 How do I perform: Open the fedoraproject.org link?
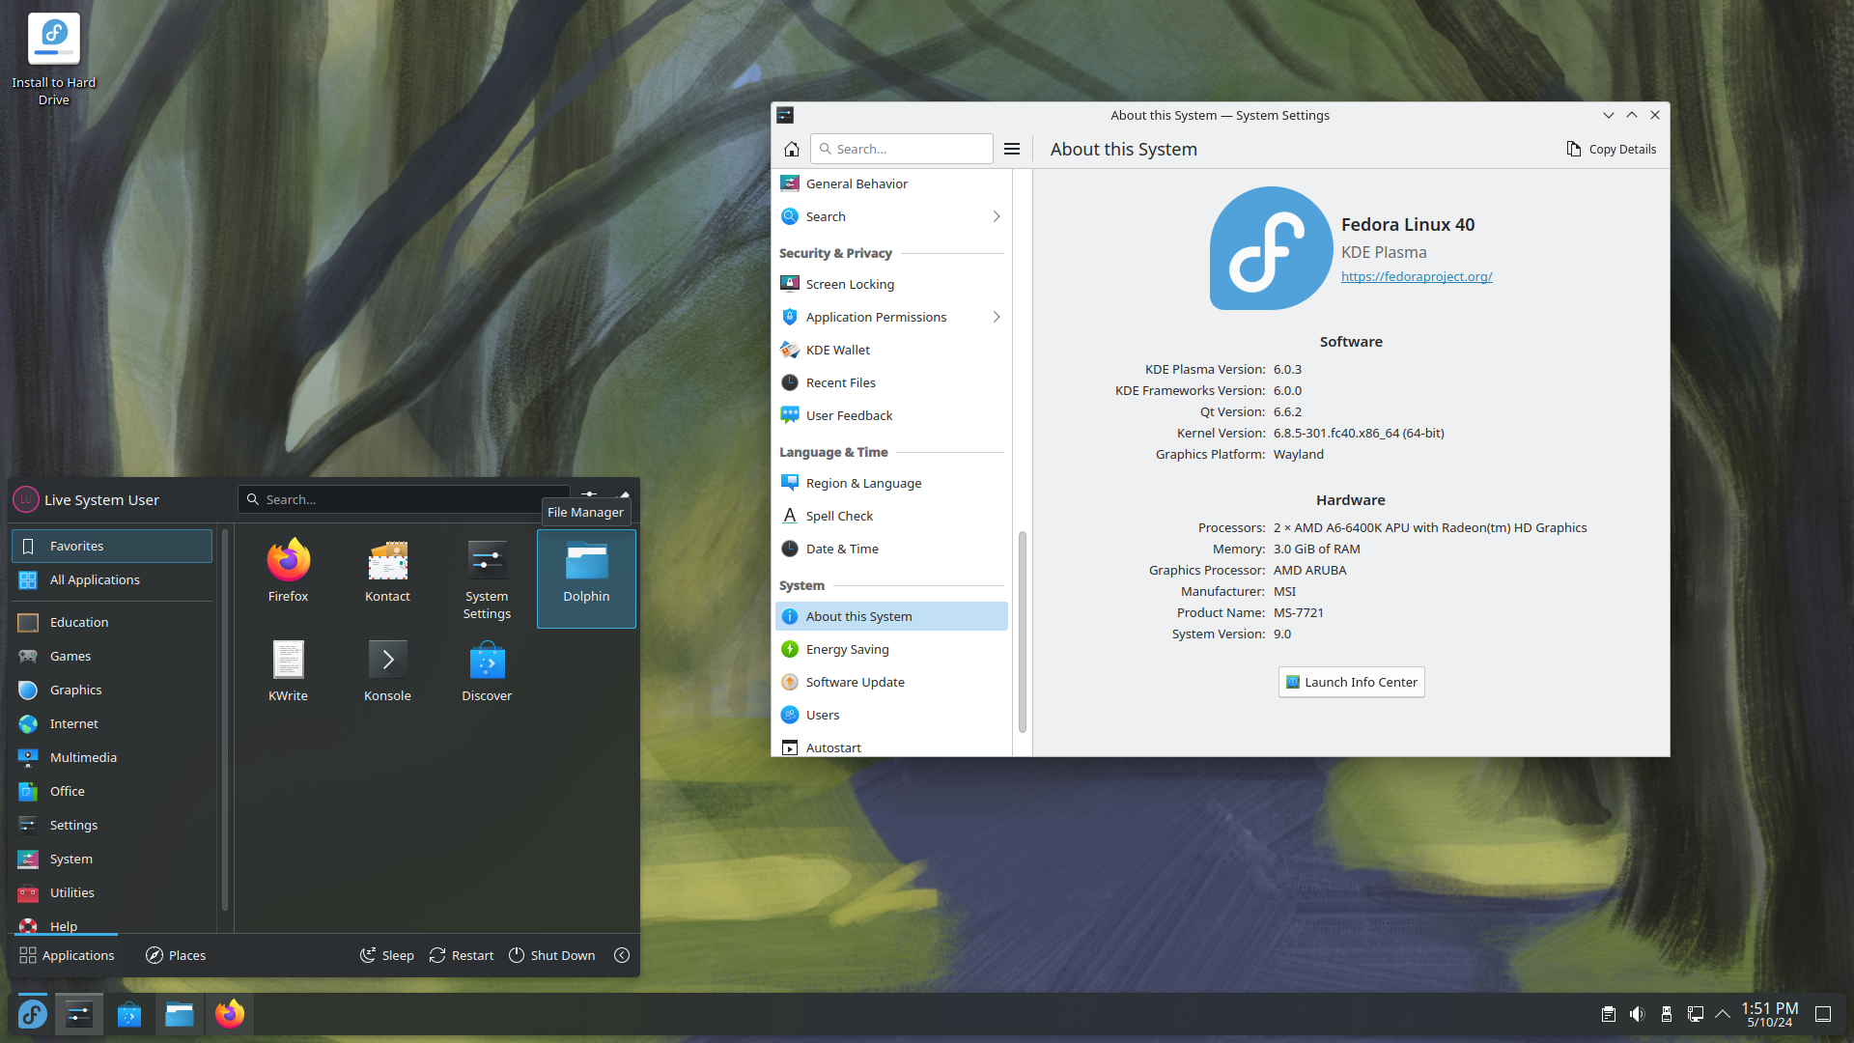(x=1416, y=276)
